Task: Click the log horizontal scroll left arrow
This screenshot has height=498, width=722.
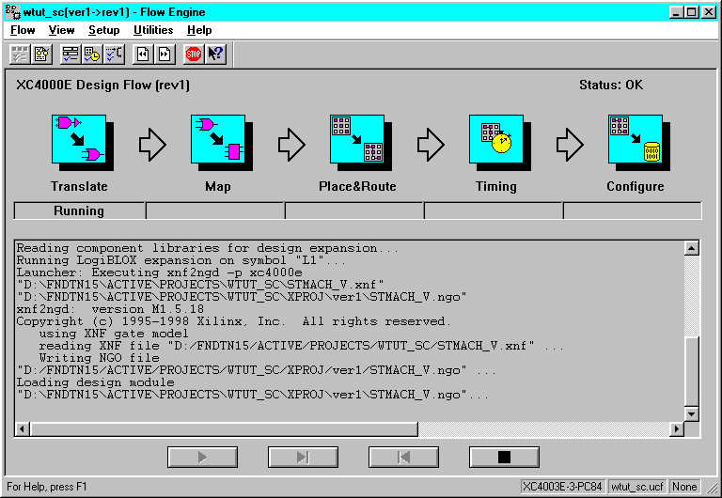Action: tap(22, 429)
